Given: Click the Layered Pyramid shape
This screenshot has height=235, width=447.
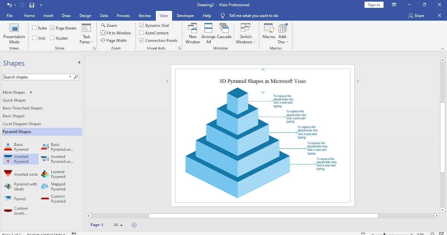Looking at the screenshot, I should click(58, 174).
